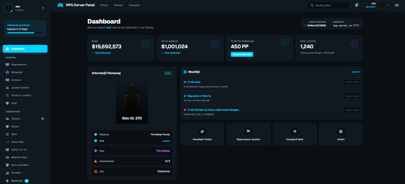Click the warning triangle beside Avertismente
This screenshot has height=184, width=405.
tap(96, 161)
